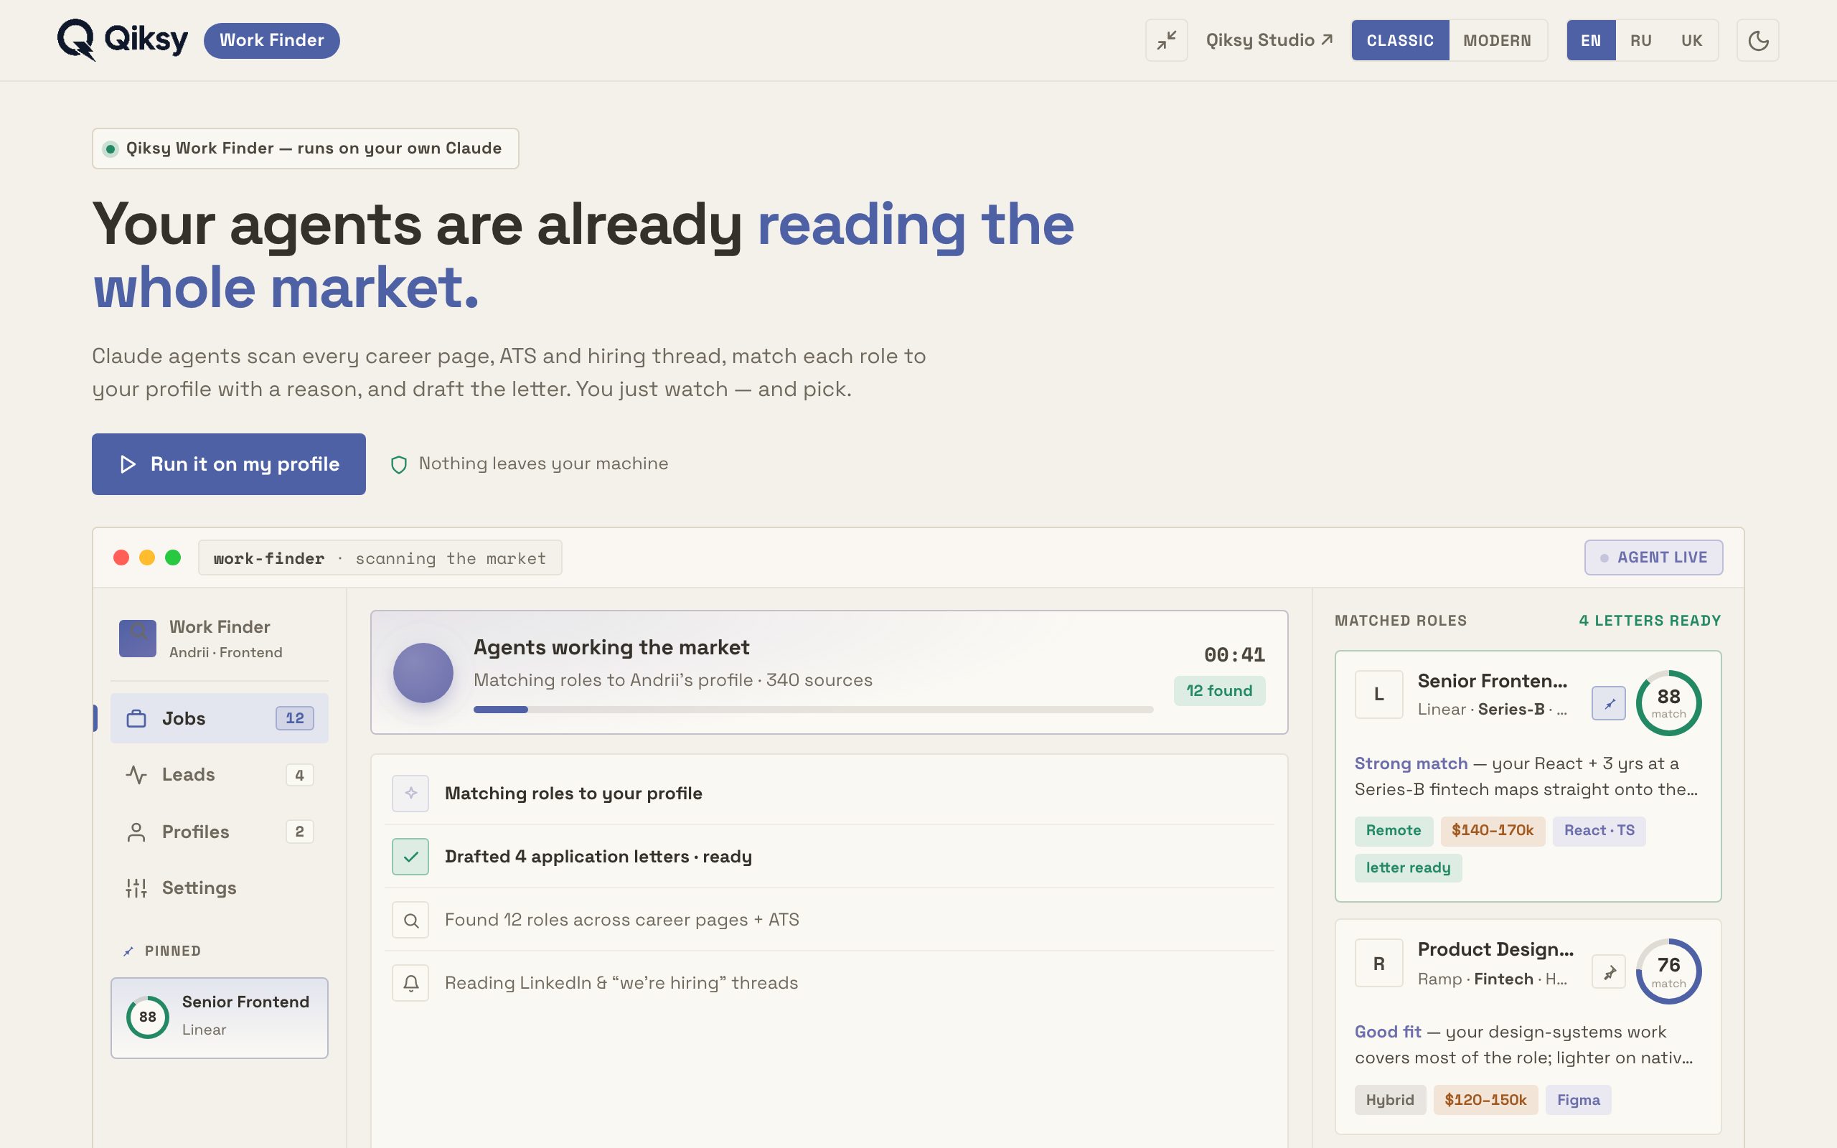1837x1148 pixels.
Task: Click the sparkle icon for matching roles
Action: pyautogui.click(x=410, y=794)
